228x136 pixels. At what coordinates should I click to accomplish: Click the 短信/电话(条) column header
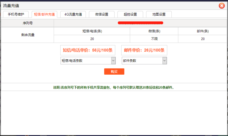[92, 31]
